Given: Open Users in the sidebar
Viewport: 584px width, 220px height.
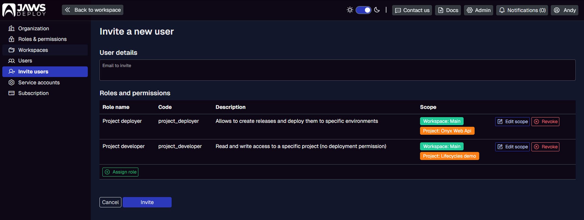Looking at the screenshot, I should 45,61.
